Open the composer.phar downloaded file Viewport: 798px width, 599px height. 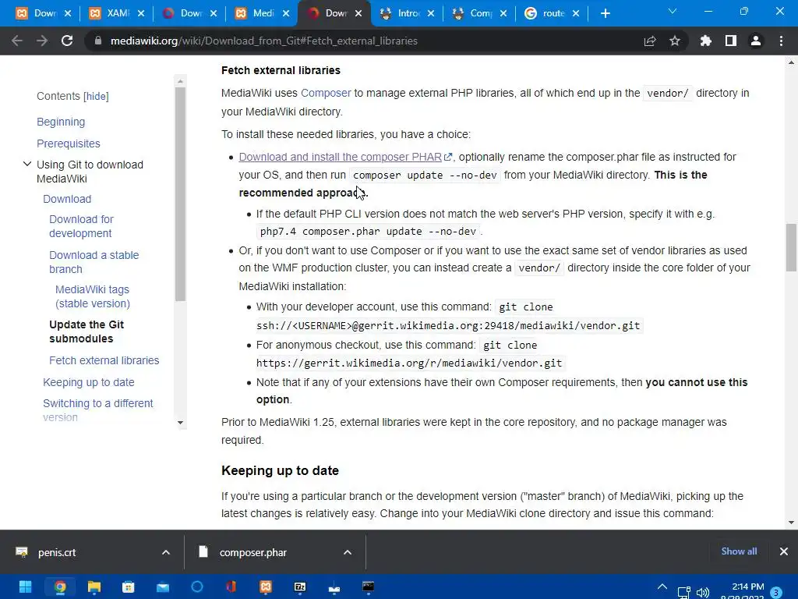(x=253, y=553)
